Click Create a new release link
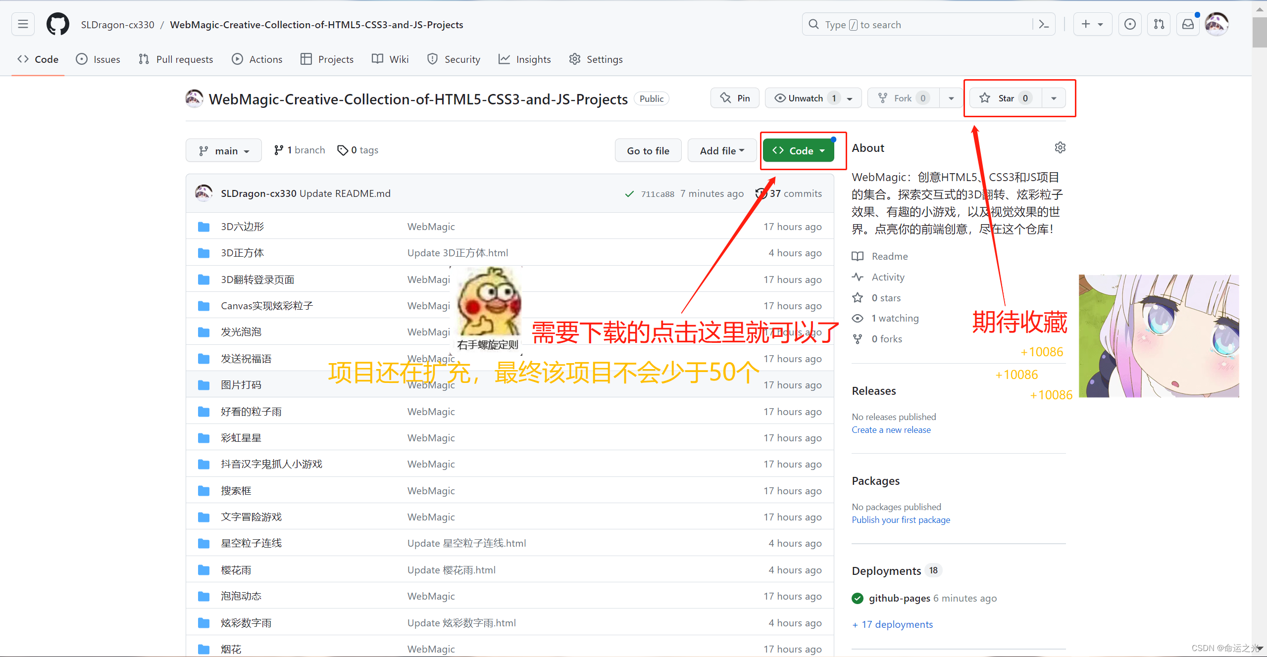 click(891, 429)
